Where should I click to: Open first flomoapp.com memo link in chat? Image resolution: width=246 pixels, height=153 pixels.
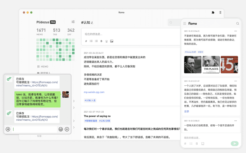point(37,84)
